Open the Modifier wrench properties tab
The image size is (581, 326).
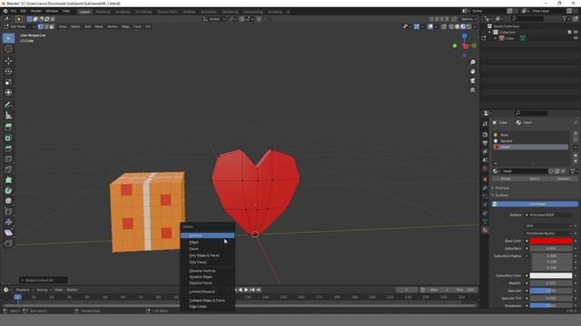[485, 187]
